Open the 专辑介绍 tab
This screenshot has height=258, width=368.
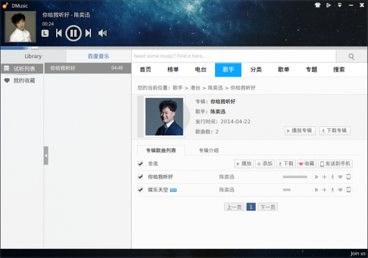209,150
